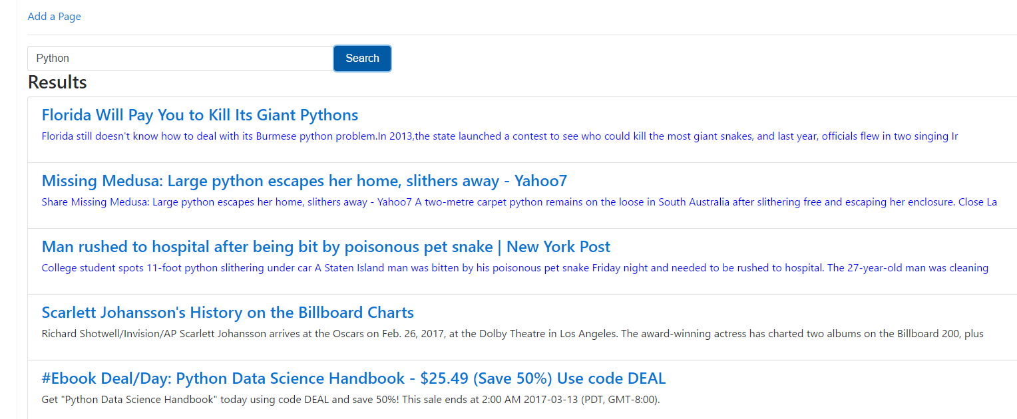Click the narrow left sidebar strip
The height and width of the screenshot is (419, 1017).
(x=9, y=209)
